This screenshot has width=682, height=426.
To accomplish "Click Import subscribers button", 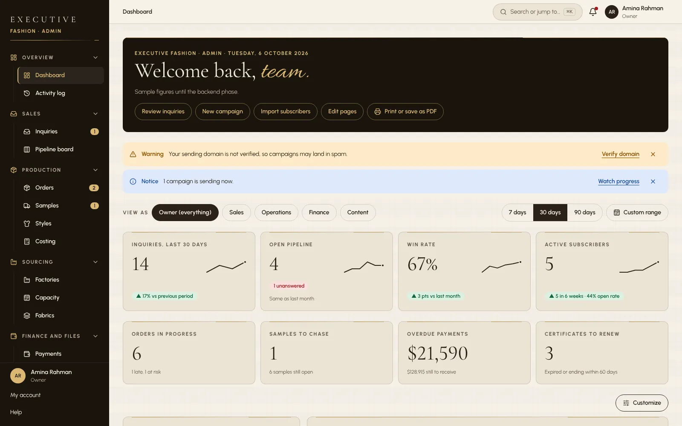I will pos(286,112).
